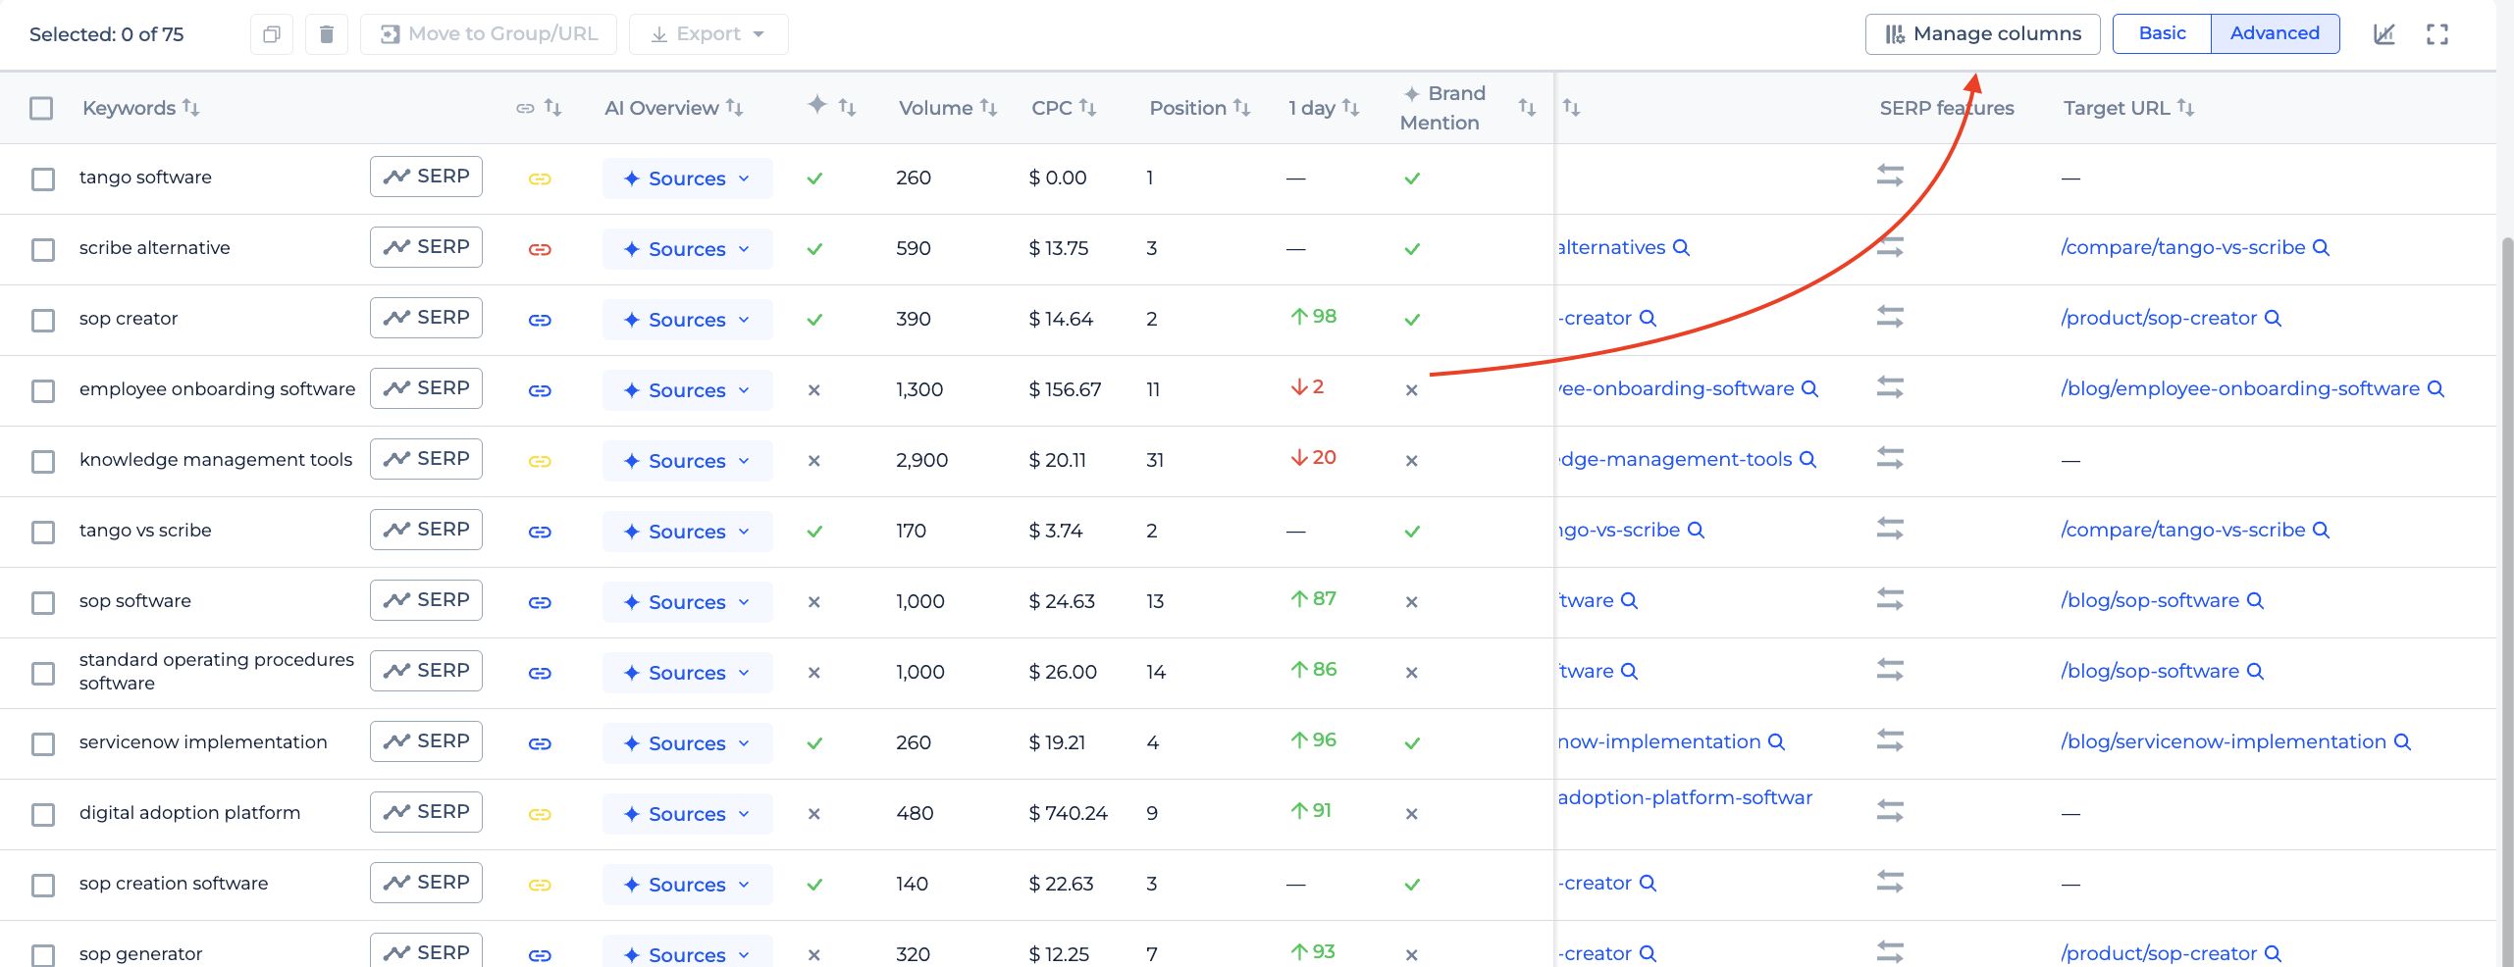Tick the knowledge management tools checkbox
Image resolution: width=2514 pixels, height=967 pixels.
[x=43, y=462]
